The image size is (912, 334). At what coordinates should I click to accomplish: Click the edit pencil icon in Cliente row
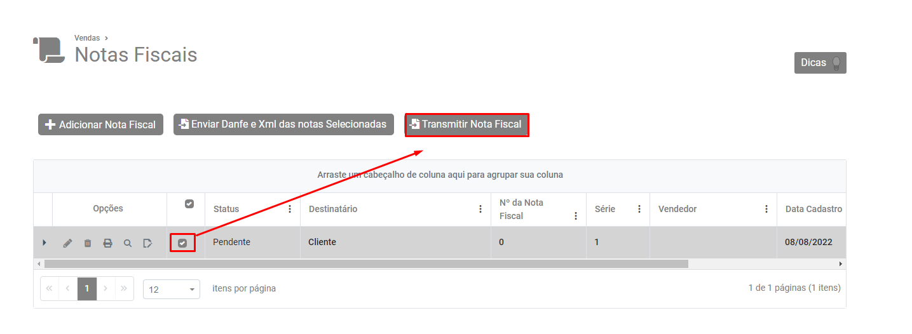click(67, 243)
